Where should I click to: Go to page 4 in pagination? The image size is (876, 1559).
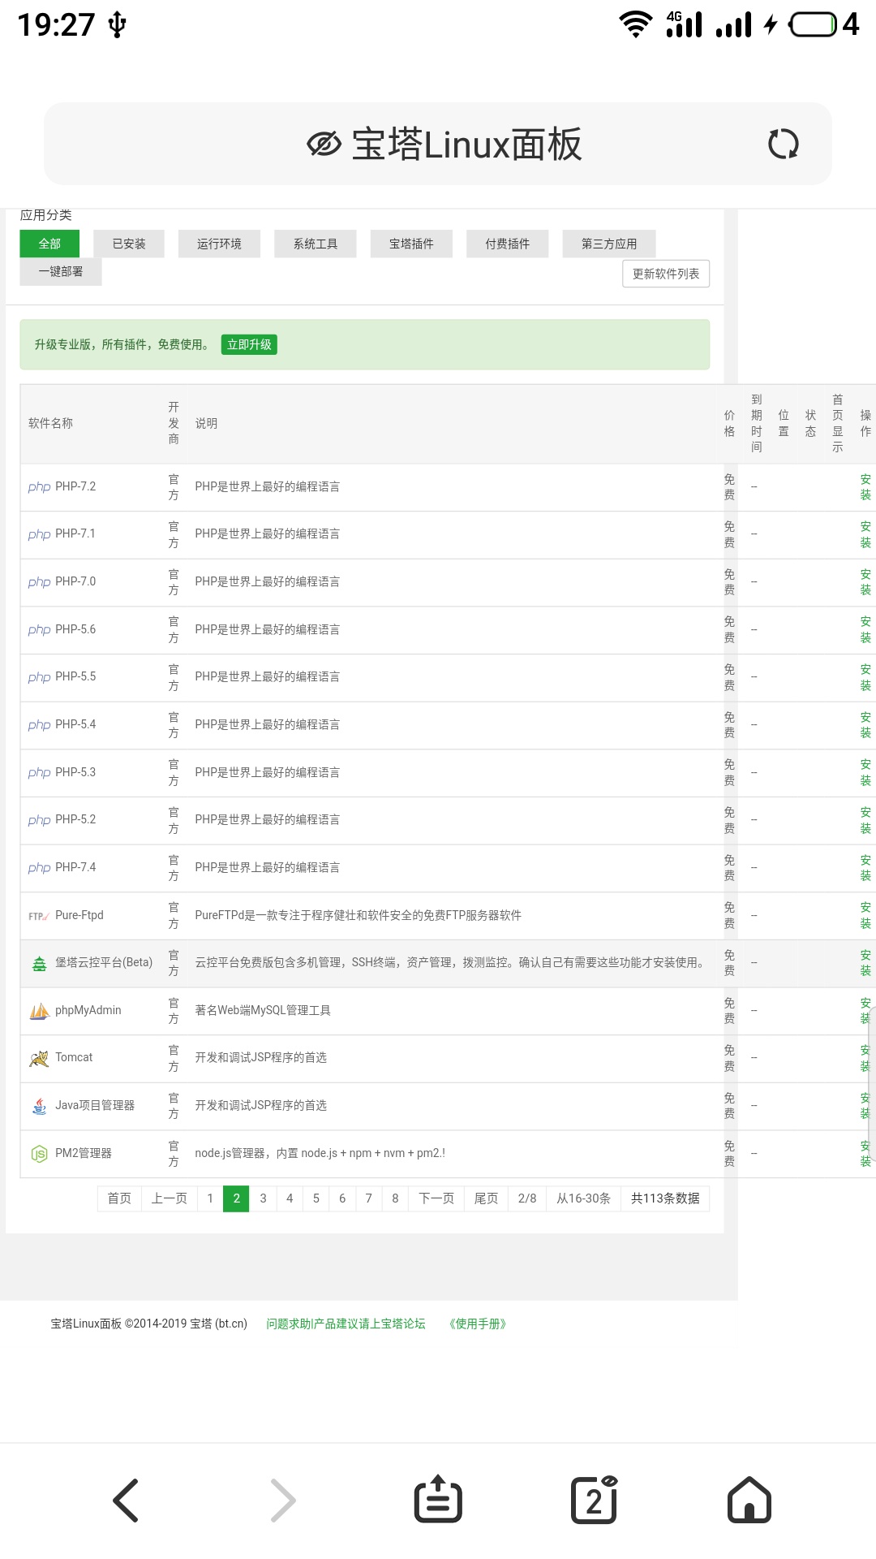tap(290, 1198)
